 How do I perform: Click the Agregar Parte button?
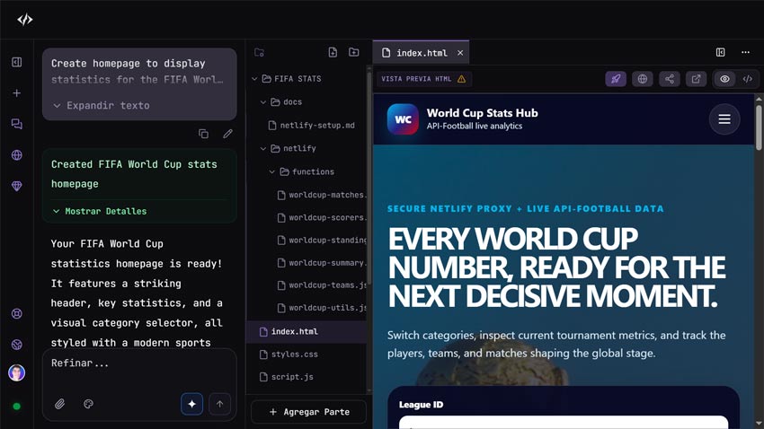click(308, 412)
